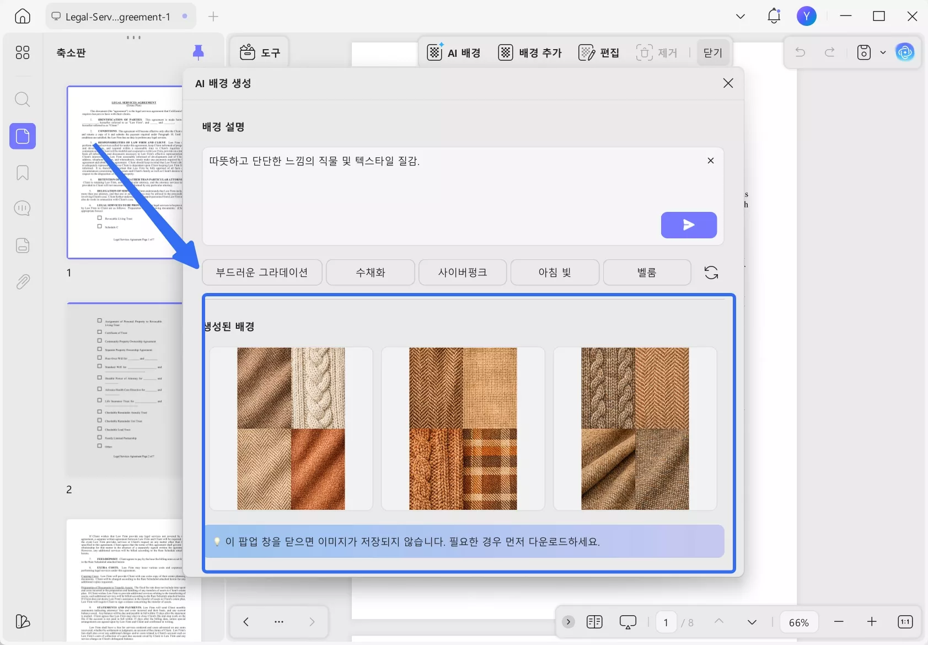
Task: Click the 닫기 button
Action: coord(712,52)
